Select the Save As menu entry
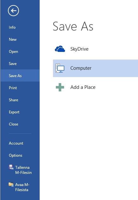Screen dimensions: 138x200 tap(20, 76)
